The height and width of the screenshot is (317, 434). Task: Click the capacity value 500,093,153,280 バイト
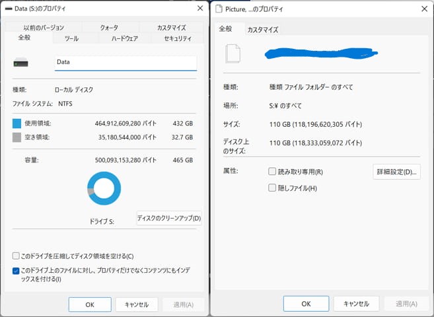126,160
